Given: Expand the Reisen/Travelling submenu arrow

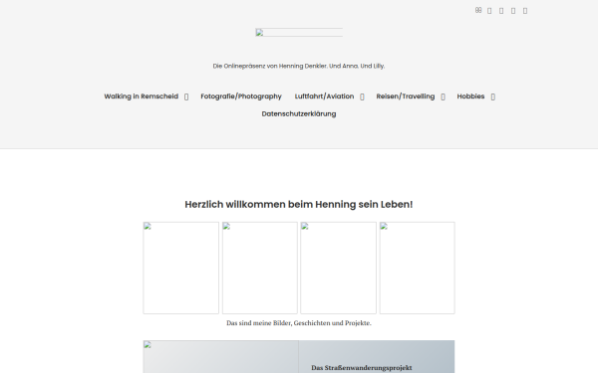Looking at the screenshot, I should coord(444,97).
